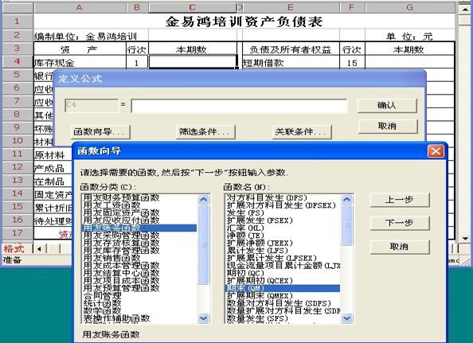473x343 pixels.
Task: Select 统计函数 in the category list
Action: click(102, 303)
